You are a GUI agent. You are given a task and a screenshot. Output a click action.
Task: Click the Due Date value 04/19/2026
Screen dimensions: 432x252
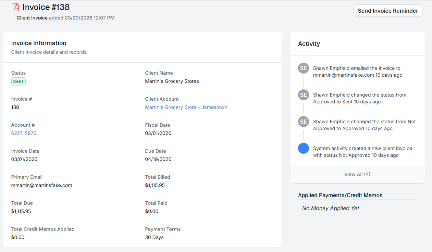pyautogui.click(x=158, y=159)
